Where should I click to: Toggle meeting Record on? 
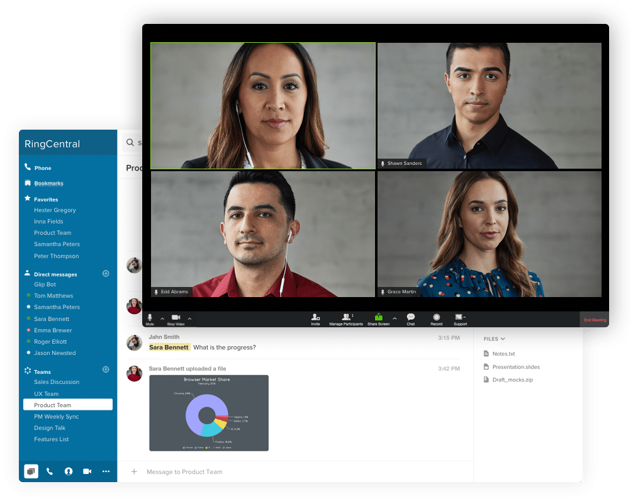click(436, 318)
